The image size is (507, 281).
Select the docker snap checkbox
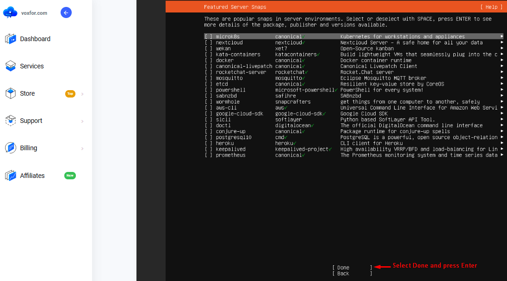point(208,60)
